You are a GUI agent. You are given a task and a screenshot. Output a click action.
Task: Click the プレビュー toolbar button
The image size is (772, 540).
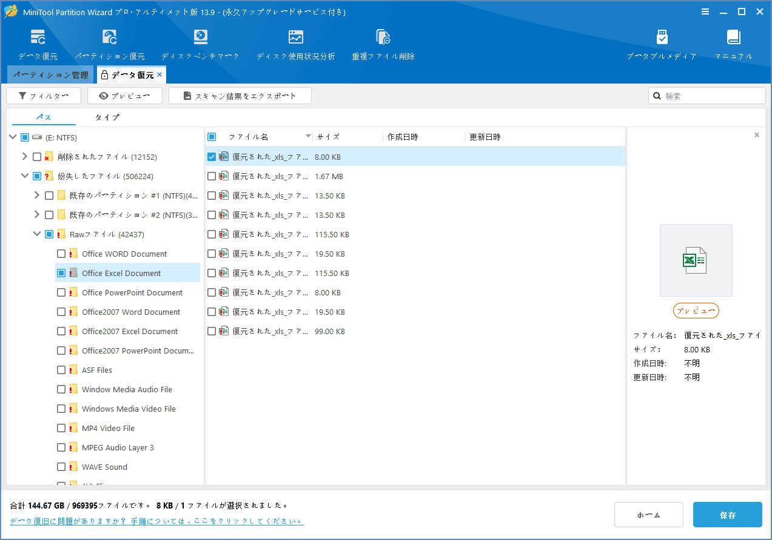(125, 96)
